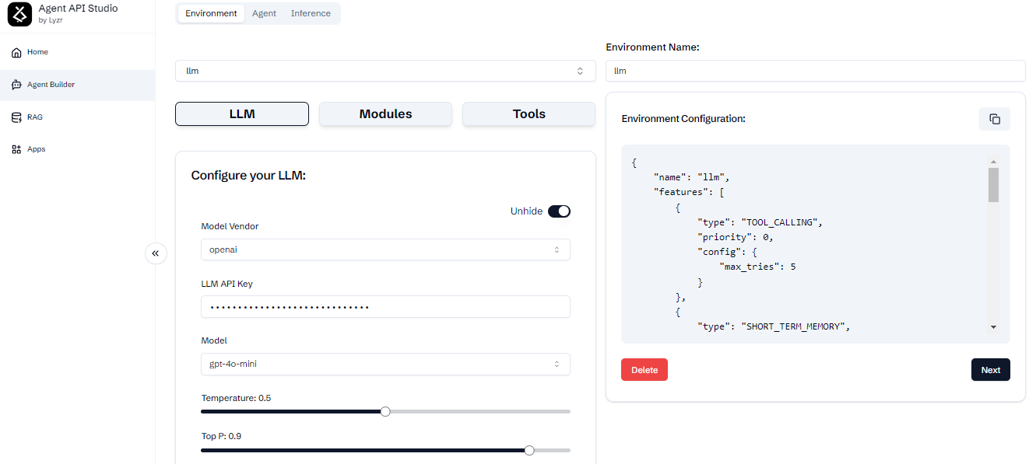
Task: Click Next to proceed
Action: (990, 369)
